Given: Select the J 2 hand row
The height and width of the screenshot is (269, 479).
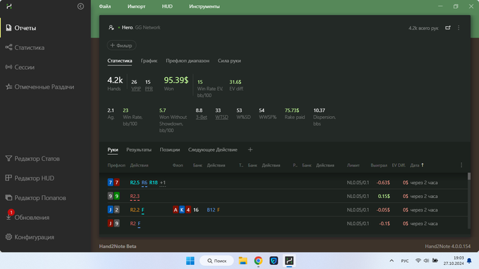Looking at the screenshot, I should tap(283, 210).
